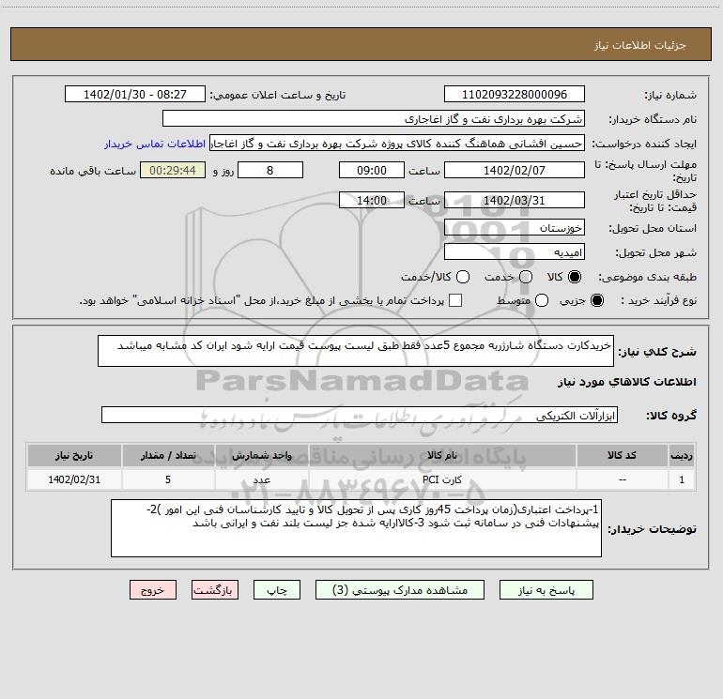Click the چاپ print button
Screen dimensions: 723x699
tap(277, 590)
